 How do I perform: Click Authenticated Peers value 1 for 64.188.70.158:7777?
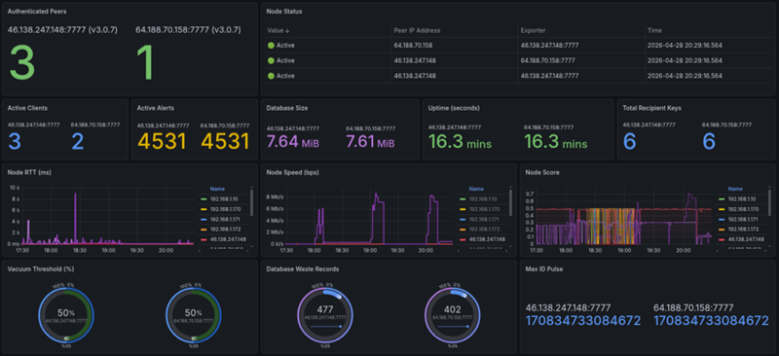(x=146, y=63)
